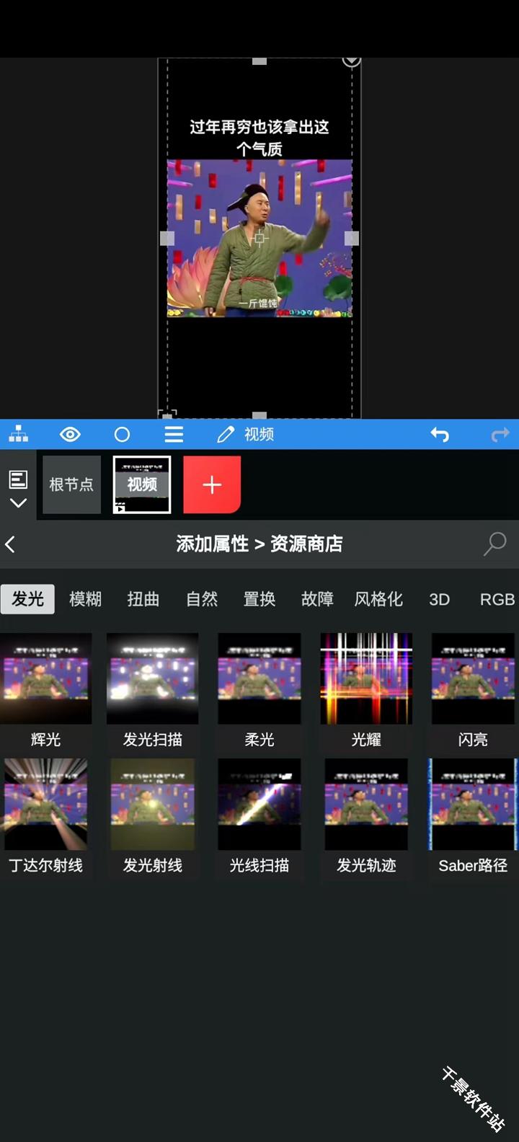Choose the 光耀 effect thumbnail

point(366,678)
